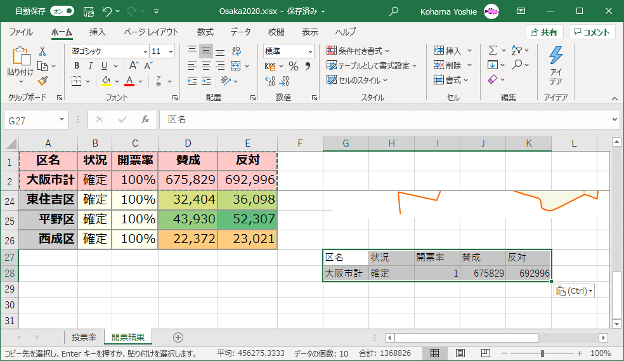Open the number format dropdown showing 標準
624x361 pixels.
coord(310,51)
